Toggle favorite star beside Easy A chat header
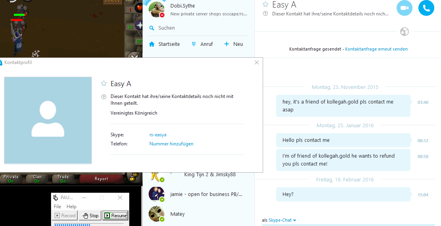 pos(265,4)
